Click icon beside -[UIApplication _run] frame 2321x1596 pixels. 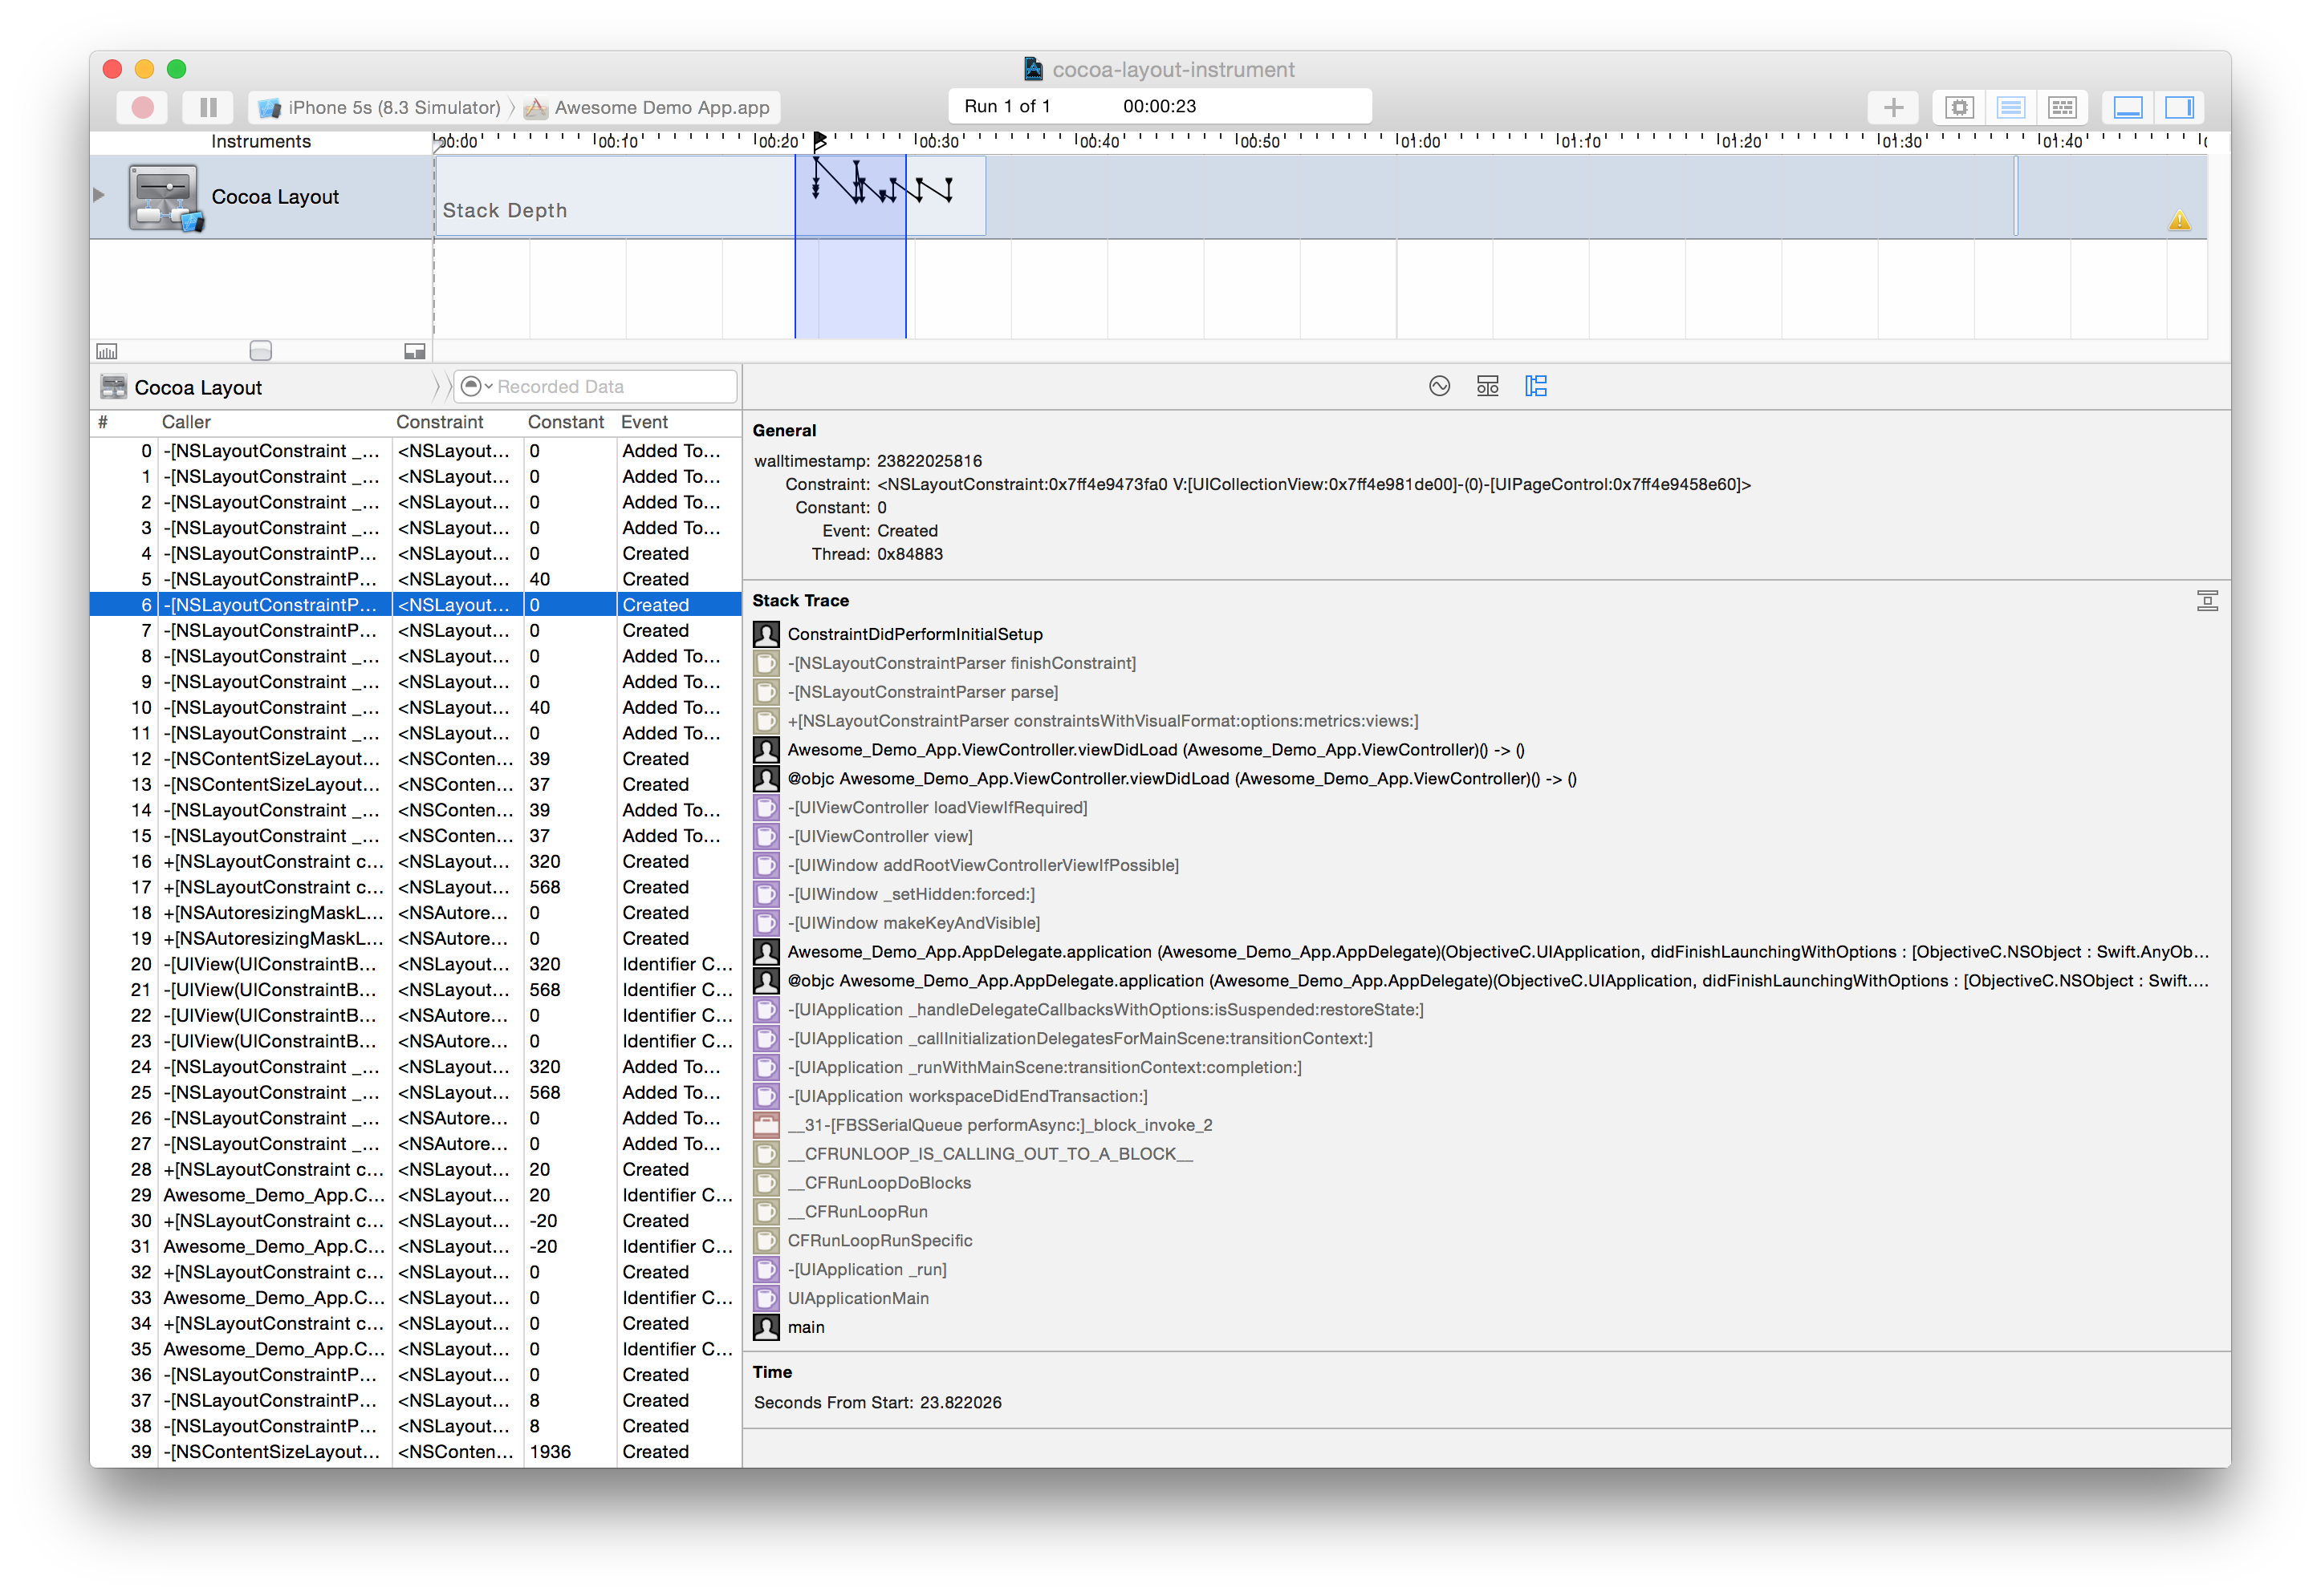tap(766, 1269)
